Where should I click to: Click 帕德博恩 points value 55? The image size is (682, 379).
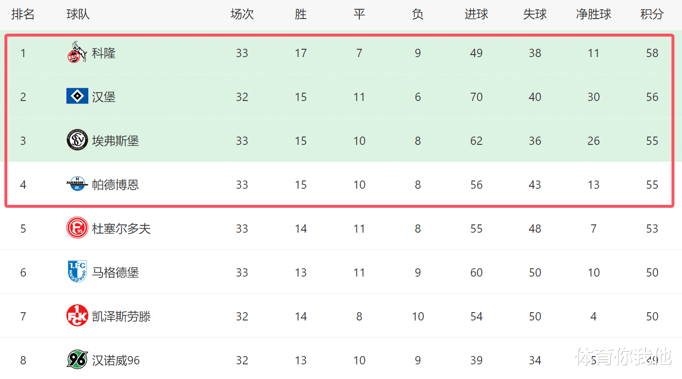(652, 185)
